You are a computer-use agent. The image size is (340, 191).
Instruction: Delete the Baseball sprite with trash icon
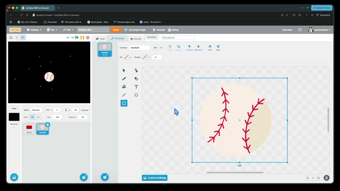point(48,125)
